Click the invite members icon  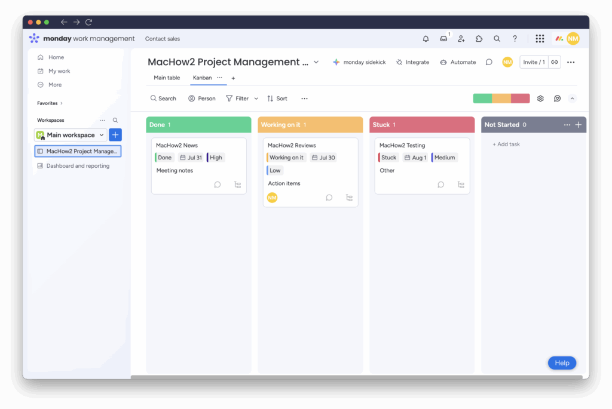pyautogui.click(x=461, y=38)
